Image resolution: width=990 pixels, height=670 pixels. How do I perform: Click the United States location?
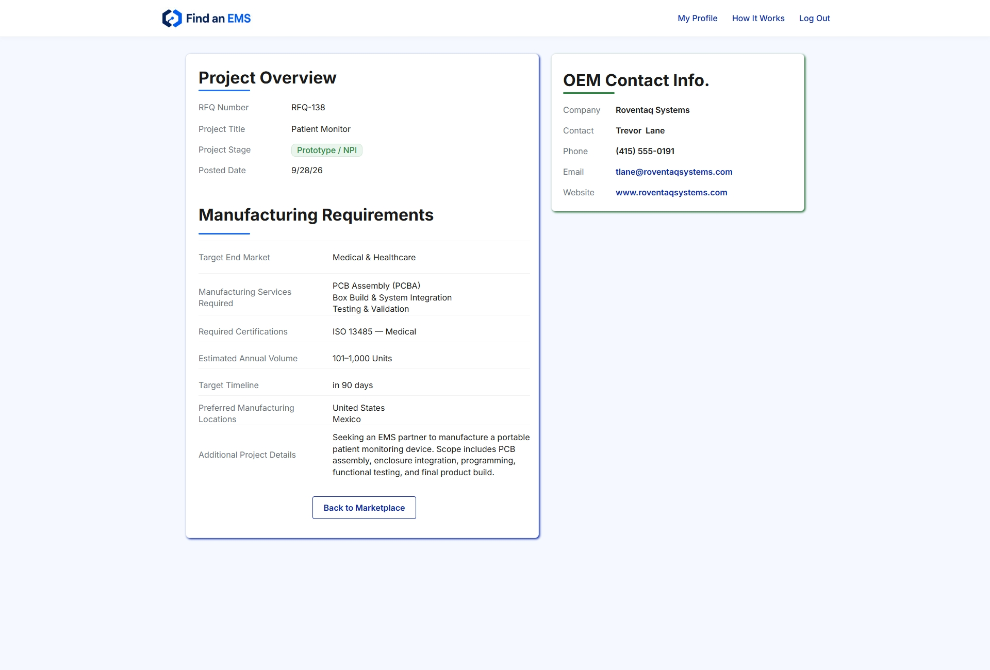(358, 408)
